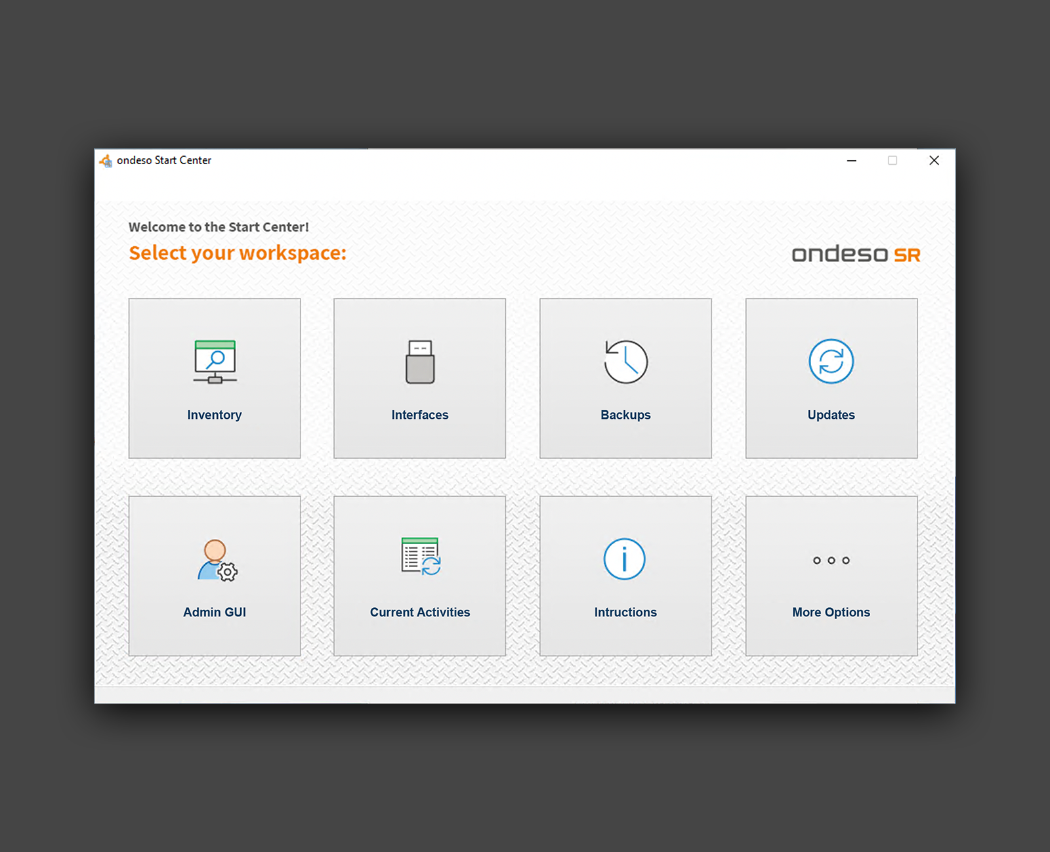Screen dimensions: 1050x852
Task: Open the Backups clock history icon
Action: pyautogui.click(x=625, y=362)
